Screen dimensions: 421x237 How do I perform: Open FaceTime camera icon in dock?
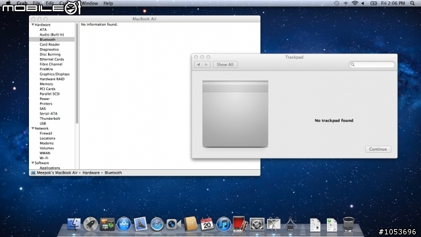[174, 224]
